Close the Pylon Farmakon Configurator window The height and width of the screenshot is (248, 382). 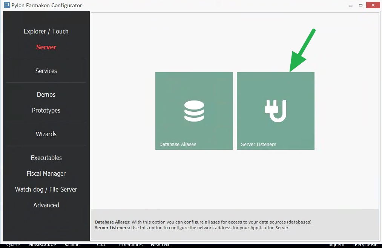pos(373,5)
